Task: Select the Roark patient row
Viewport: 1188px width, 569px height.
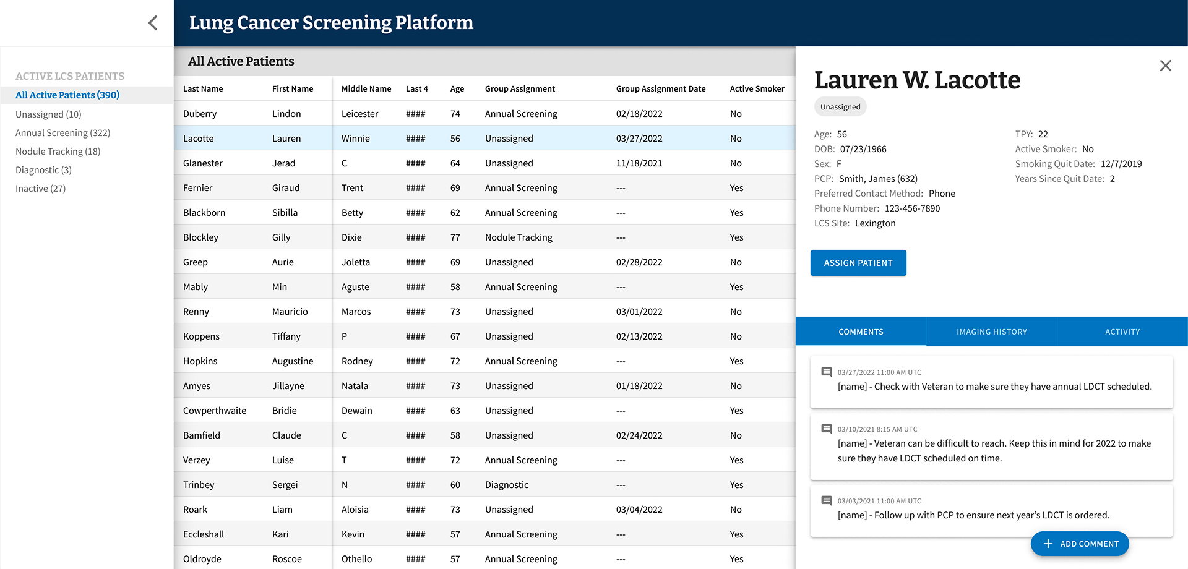Action: click(x=484, y=509)
